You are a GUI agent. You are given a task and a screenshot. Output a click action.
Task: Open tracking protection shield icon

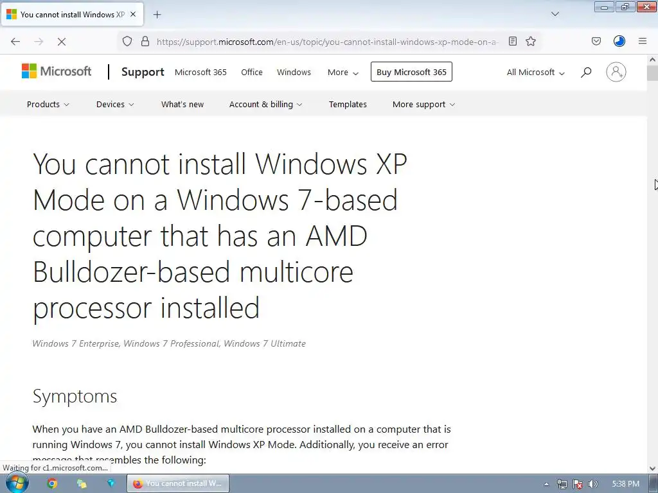[x=127, y=42]
